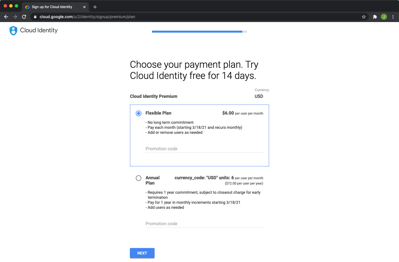Image resolution: width=399 pixels, height=262 pixels.
Task: Open the Extensions puzzle icon
Action: pyautogui.click(x=375, y=17)
